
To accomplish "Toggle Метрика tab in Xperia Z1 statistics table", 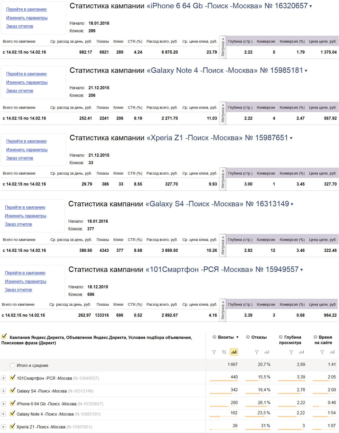I will [223, 179].
